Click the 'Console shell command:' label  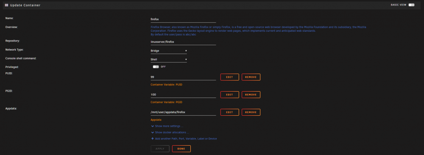21,58
